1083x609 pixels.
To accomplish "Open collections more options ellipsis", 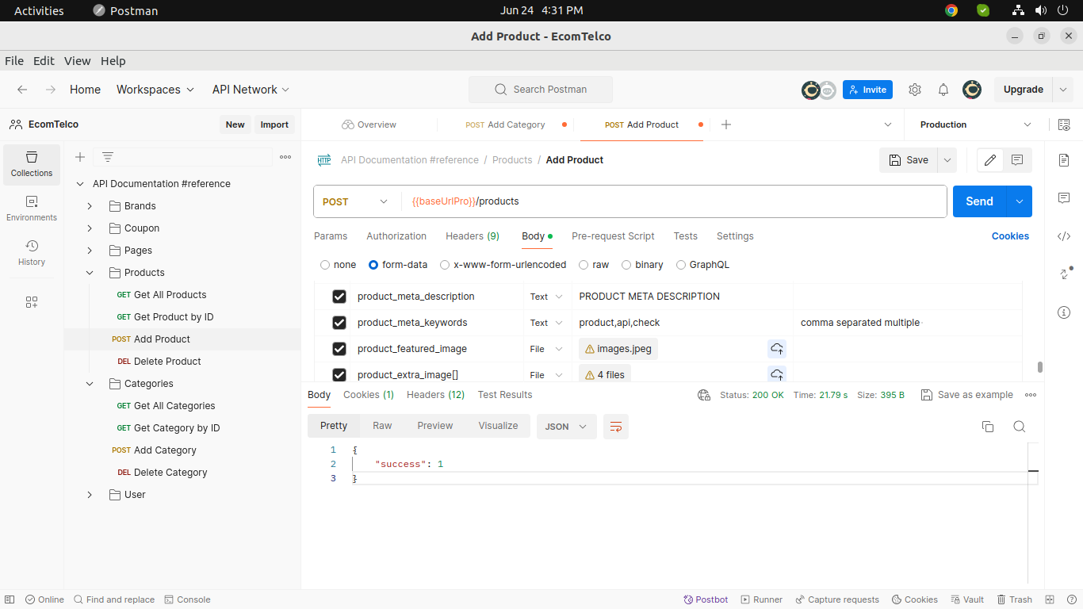I will (x=285, y=157).
